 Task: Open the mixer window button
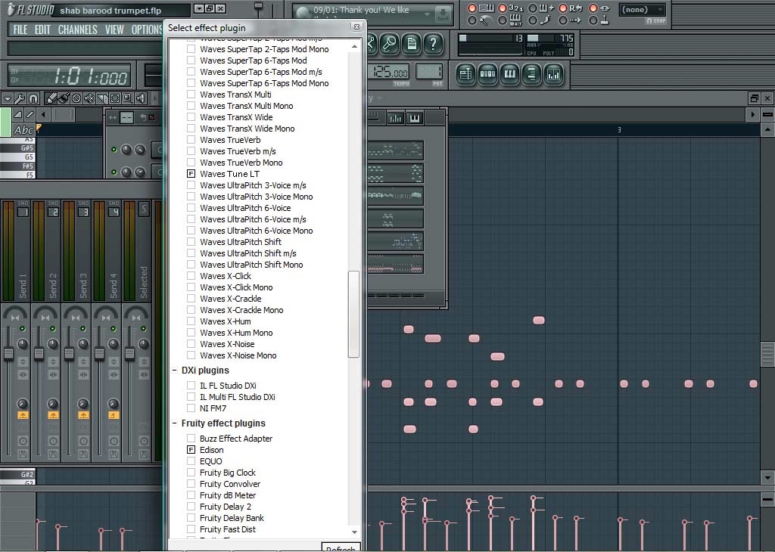click(x=553, y=75)
